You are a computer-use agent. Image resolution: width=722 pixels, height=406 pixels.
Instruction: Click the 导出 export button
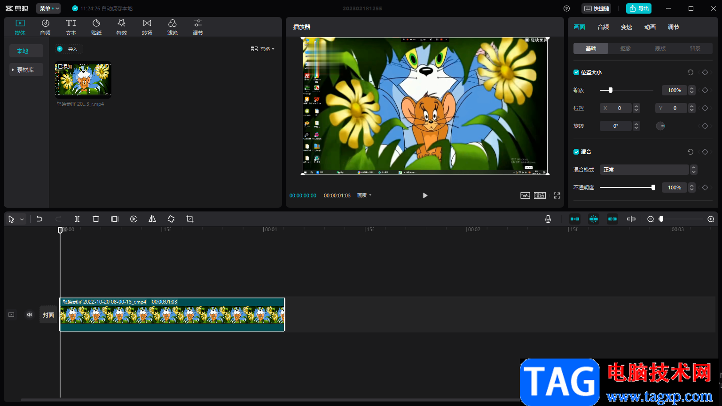[x=639, y=8]
